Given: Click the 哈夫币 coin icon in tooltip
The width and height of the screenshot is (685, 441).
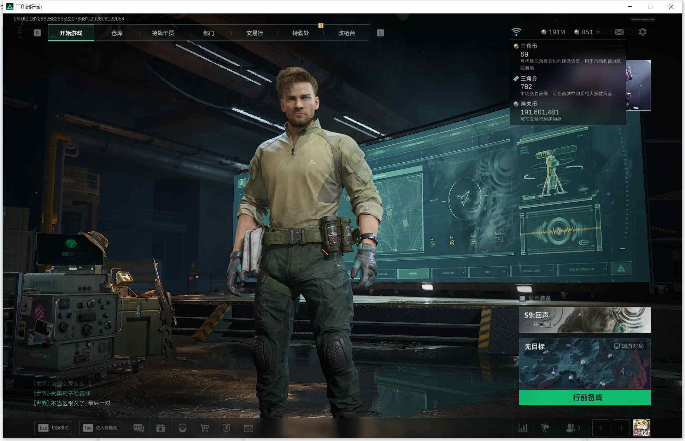Looking at the screenshot, I should click(x=516, y=104).
